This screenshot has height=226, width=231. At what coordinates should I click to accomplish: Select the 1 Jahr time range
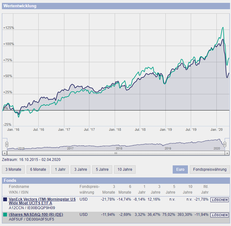point(60,169)
